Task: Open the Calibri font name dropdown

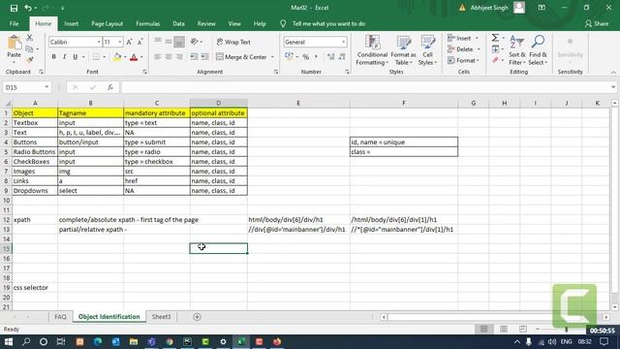Action: pos(99,42)
